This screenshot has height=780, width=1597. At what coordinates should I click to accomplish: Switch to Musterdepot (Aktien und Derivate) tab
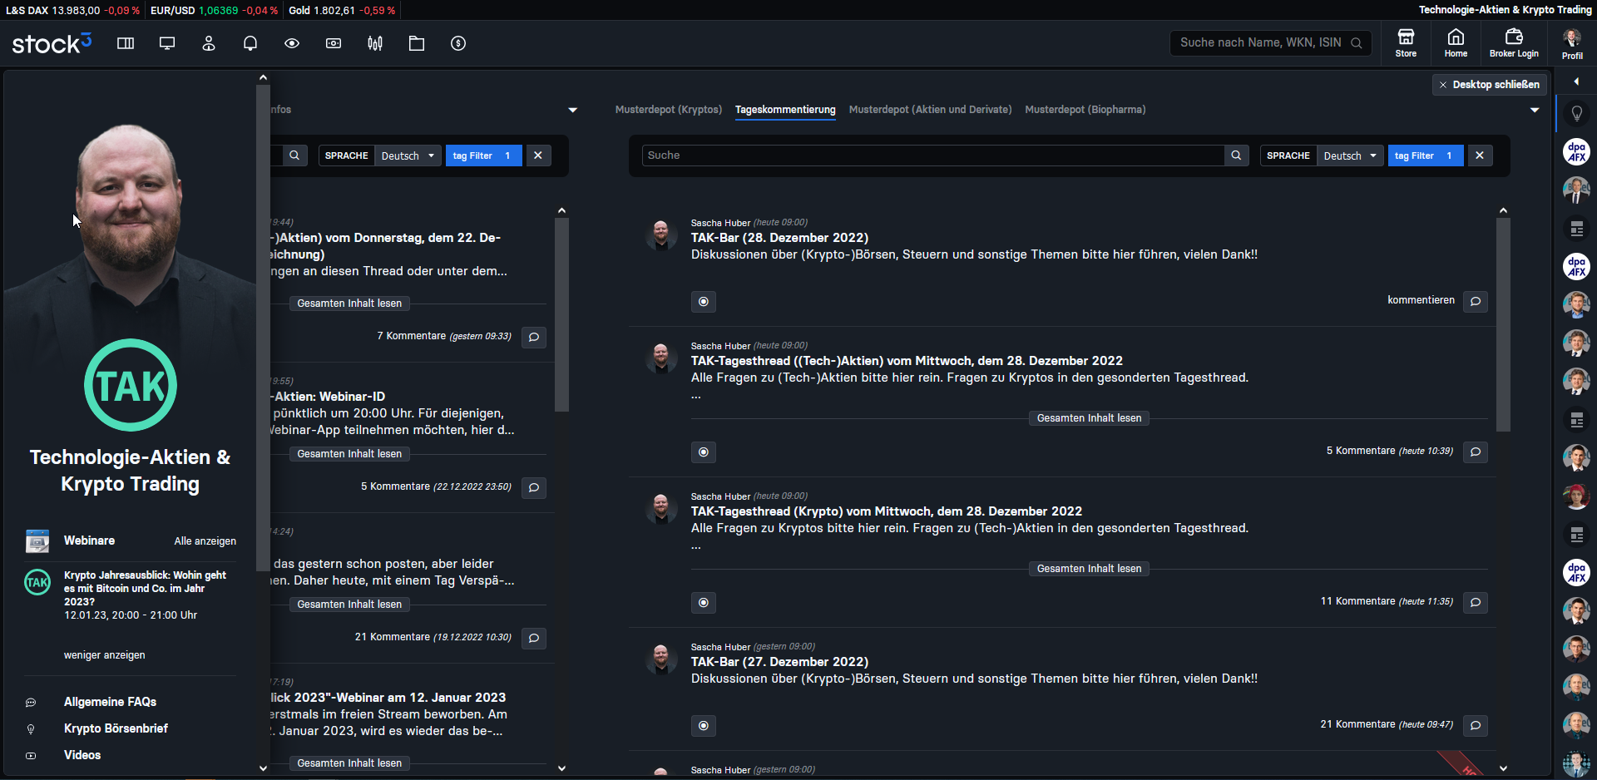[x=930, y=110]
